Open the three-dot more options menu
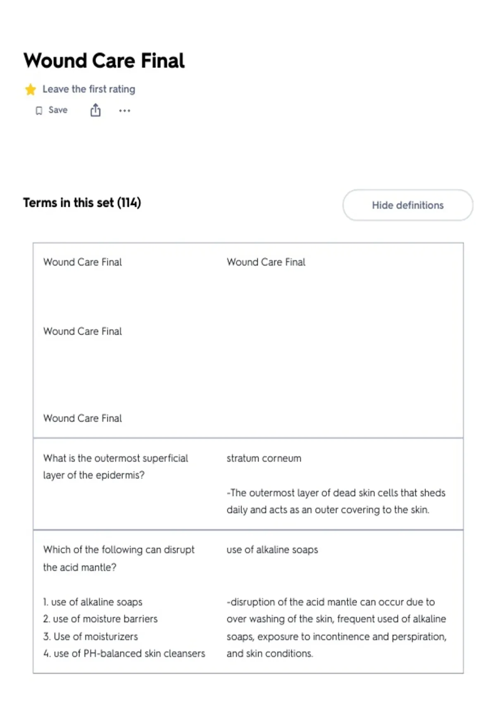 pyautogui.click(x=124, y=111)
